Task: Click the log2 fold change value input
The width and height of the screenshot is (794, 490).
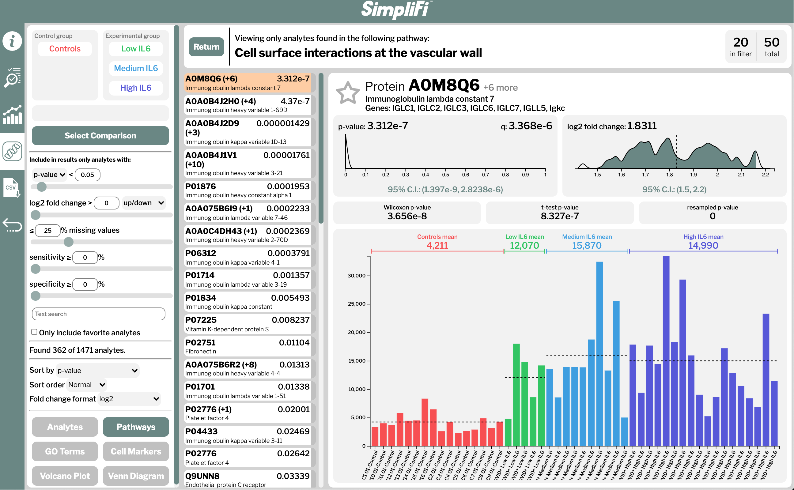Action: pos(107,203)
